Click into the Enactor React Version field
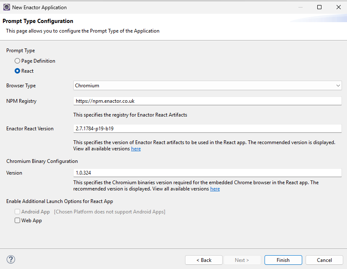Image resolution: width=347 pixels, height=269 pixels. coord(207,129)
